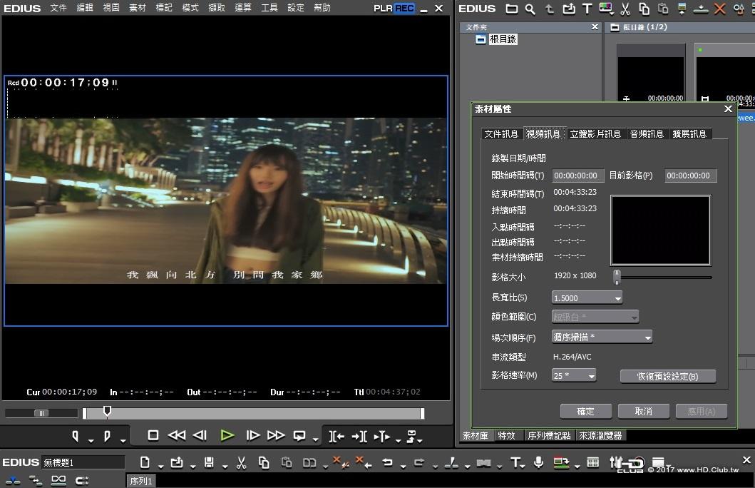This screenshot has width=755, height=488.
Task: Expand the arrow next to Set In icon
Action: click(91, 440)
